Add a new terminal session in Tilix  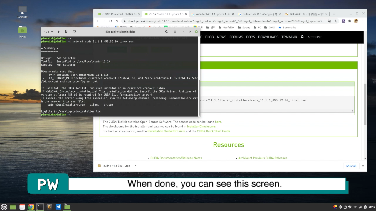(58, 32)
